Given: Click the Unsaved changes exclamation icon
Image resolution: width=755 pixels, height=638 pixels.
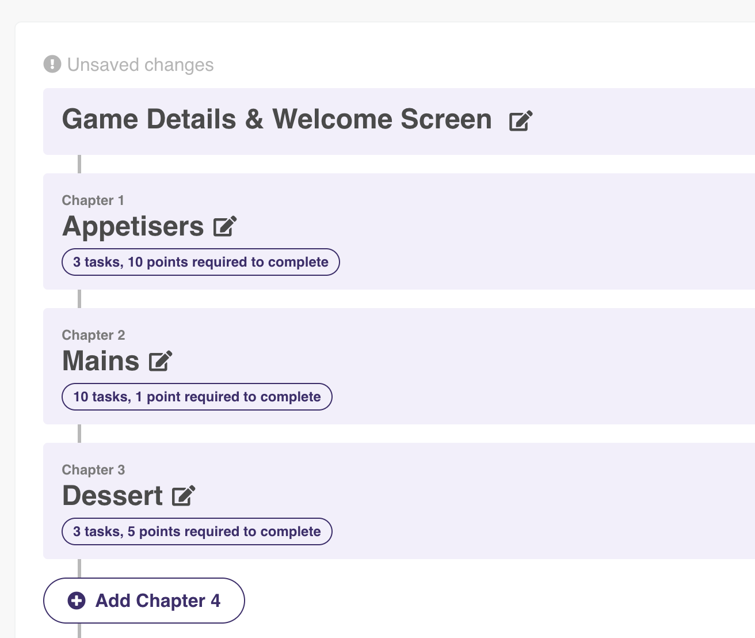Looking at the screenshot, I should click(x=52, y=64).
